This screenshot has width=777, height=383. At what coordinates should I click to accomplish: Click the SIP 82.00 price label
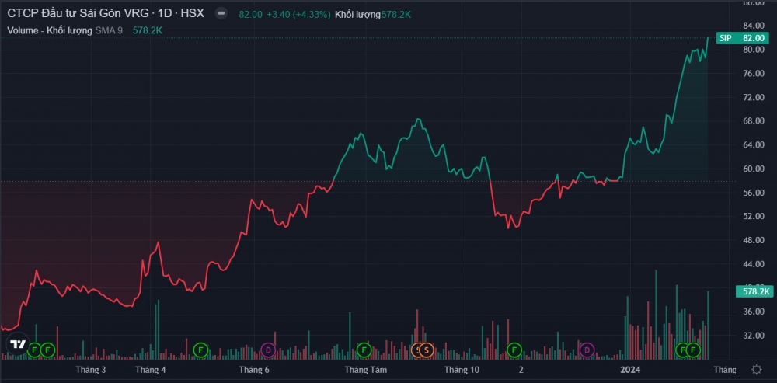pos(743,37)
